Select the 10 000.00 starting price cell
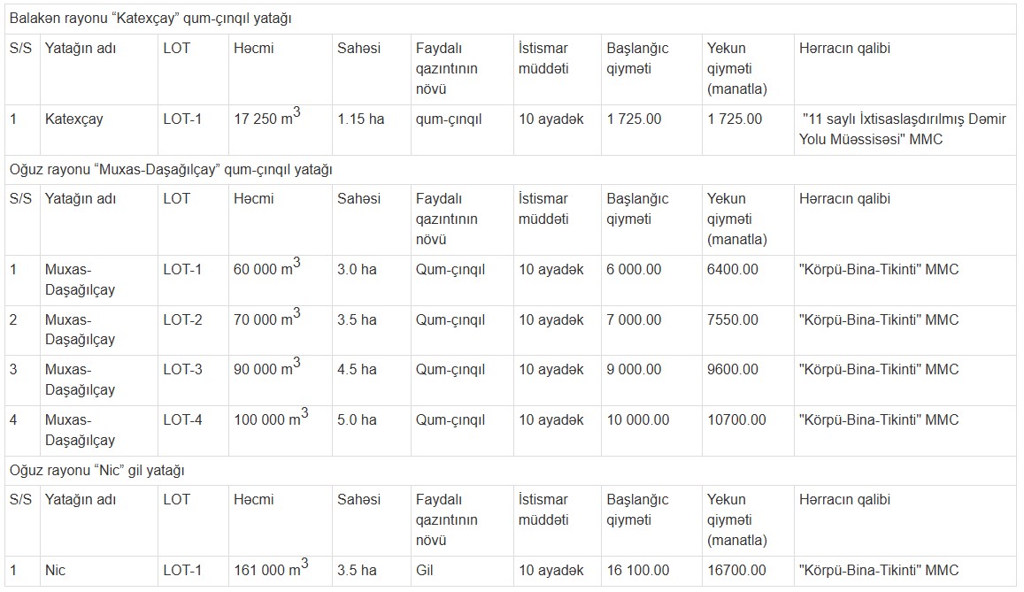Screen dimensions: 1024x592 coord(651,431)
